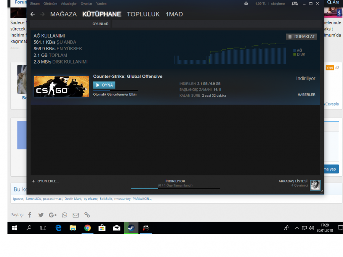343x257 pixels.
Task: Open File Explorer from taskbar
Action: (73, 228)
